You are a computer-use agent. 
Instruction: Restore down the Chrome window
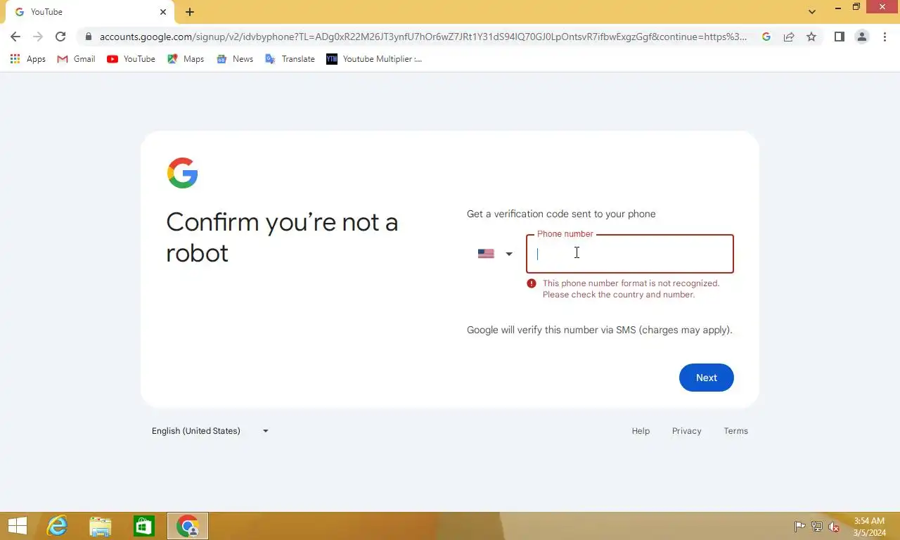(856, 8)
